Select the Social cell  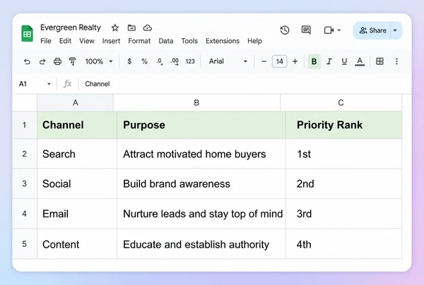click(x=77, y=184)
